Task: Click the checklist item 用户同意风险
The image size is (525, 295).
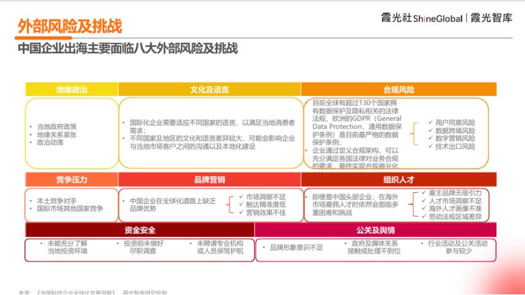Action: pyautogui.click(x=455, y=123)
